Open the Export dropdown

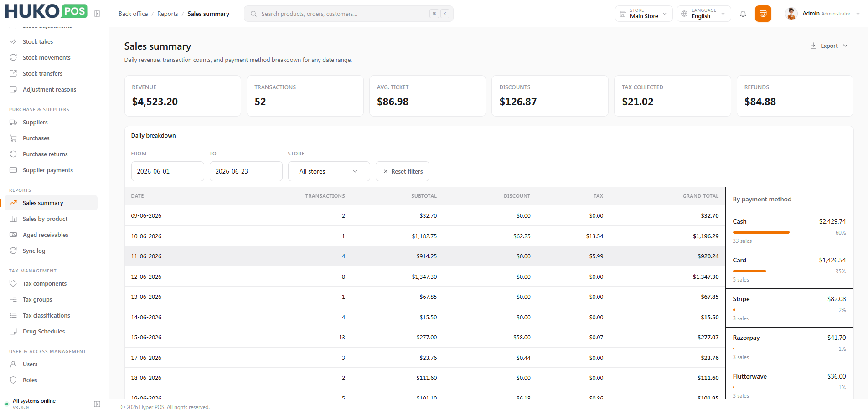coord(829,46)
